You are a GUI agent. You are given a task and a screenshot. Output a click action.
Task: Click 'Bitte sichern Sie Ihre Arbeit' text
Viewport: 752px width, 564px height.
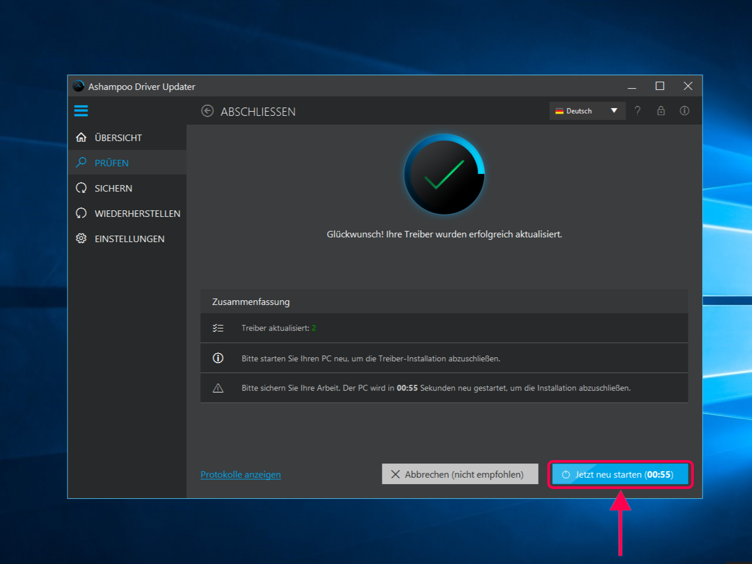(436, 388)
